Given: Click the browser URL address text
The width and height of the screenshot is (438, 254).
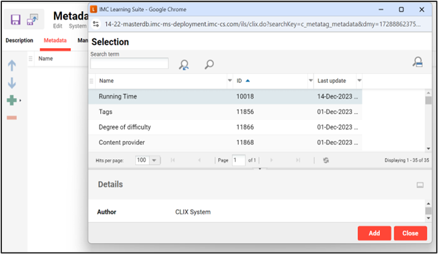Looking at the screenshot, I should coord(262,24).
